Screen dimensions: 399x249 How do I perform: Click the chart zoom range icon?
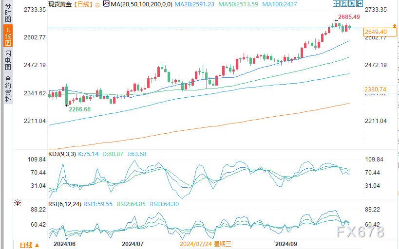click(x=344, y=3)
